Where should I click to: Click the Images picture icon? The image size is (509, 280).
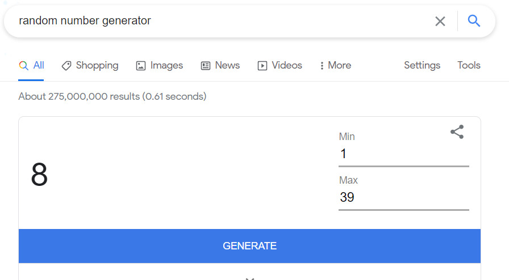point(140,66)
